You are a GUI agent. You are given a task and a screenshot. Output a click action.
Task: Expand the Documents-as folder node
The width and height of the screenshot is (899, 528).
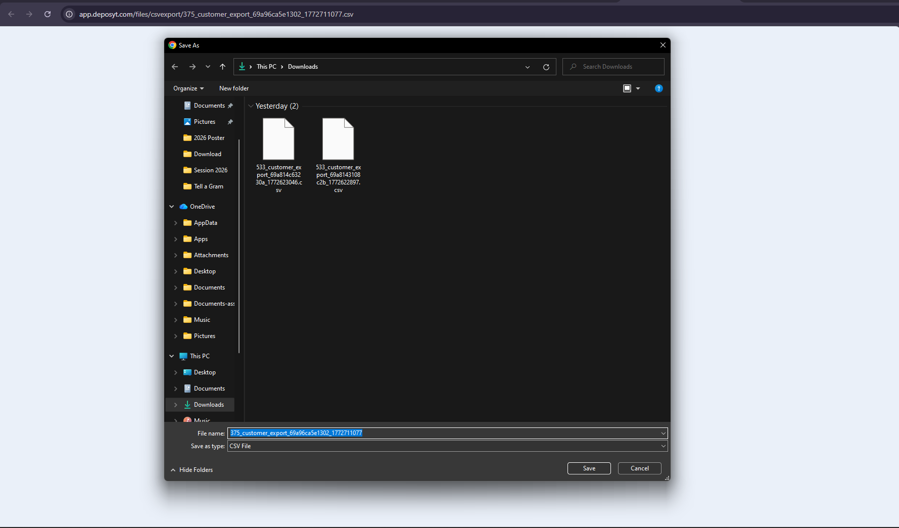(176, 304)
